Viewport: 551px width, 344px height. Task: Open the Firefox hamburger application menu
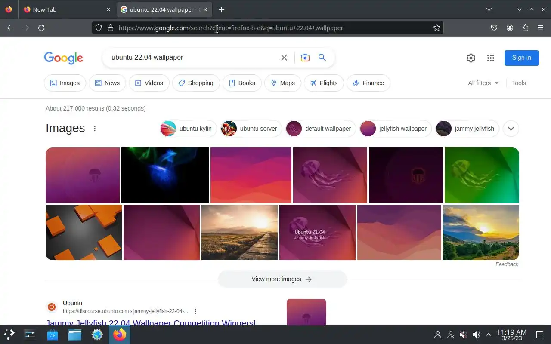tap(541, 28)
